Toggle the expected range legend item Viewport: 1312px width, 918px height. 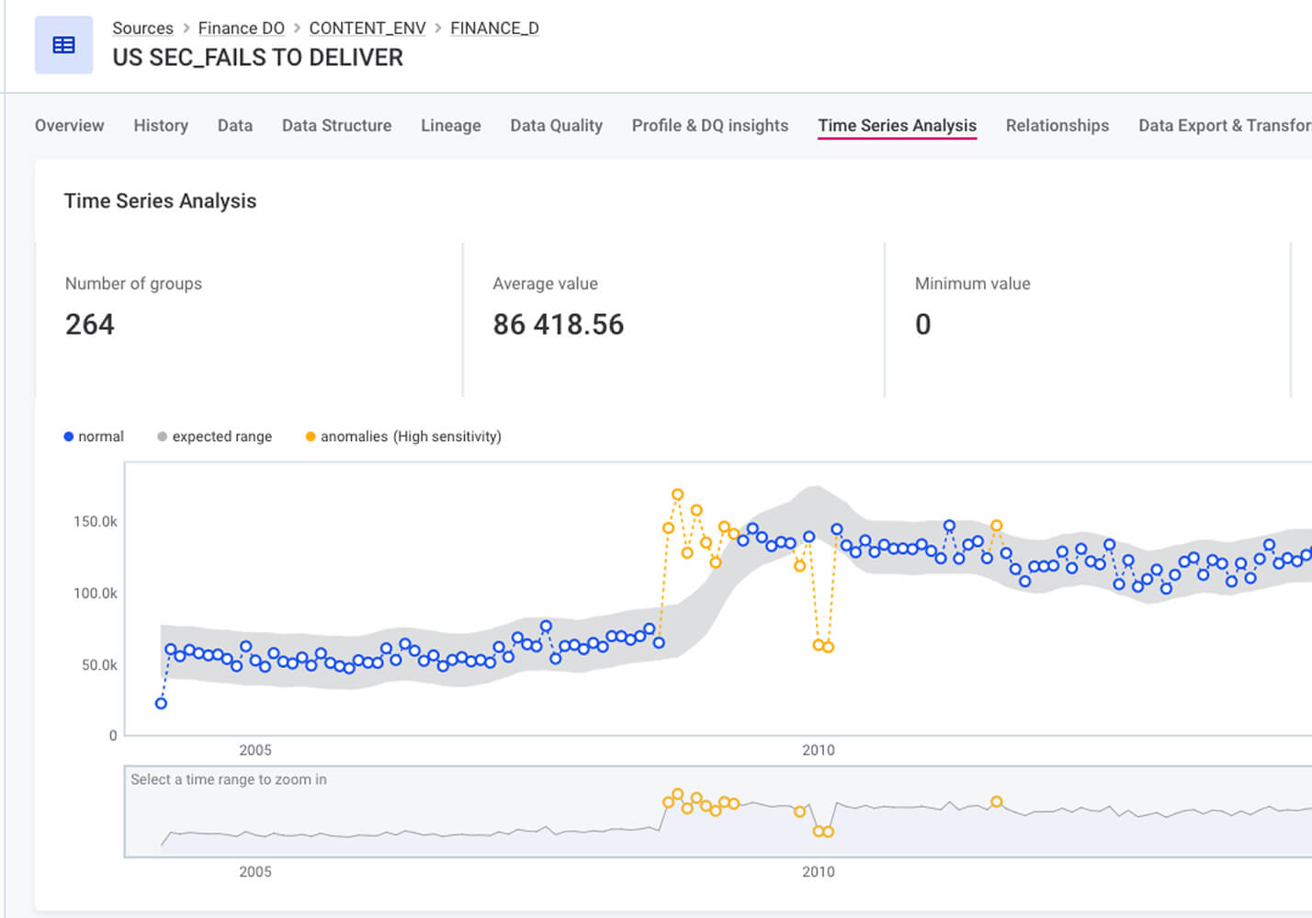tap(214, 436)
